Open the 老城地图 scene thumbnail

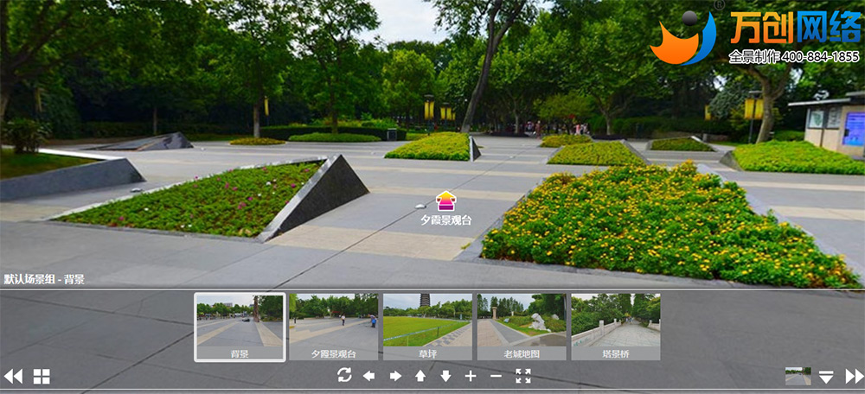(x=522, y=327)
